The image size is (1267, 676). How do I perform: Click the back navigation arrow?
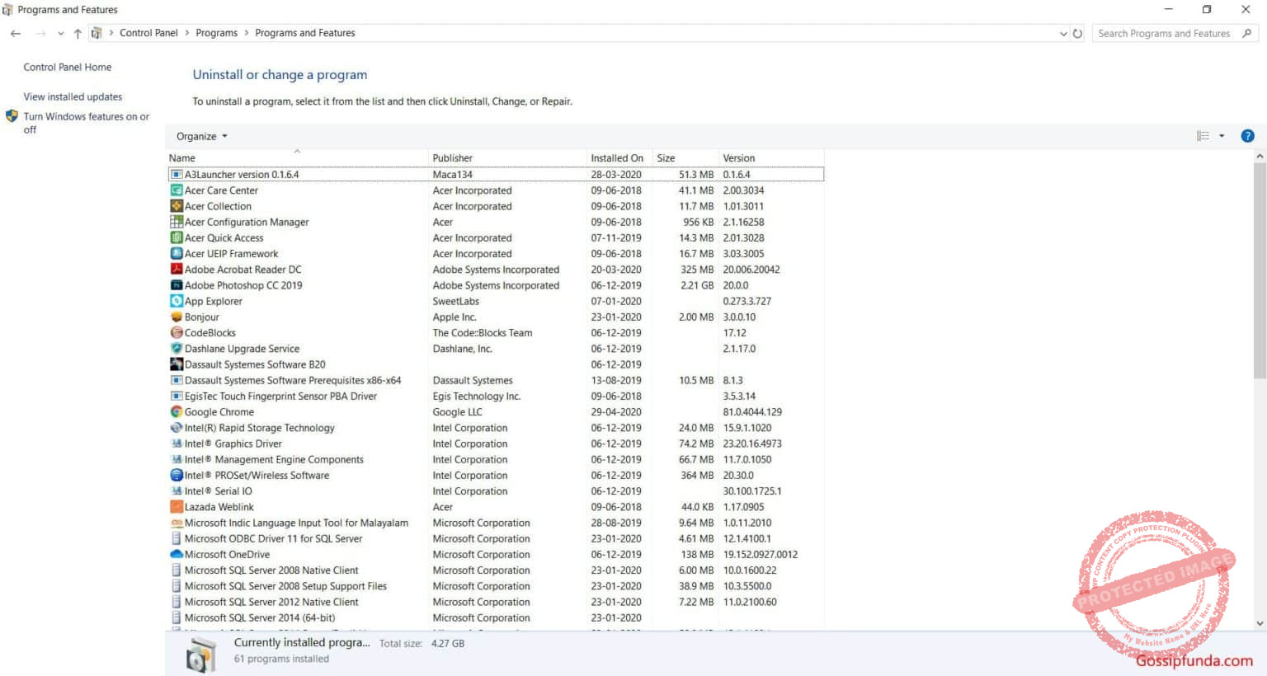(x=15, y=33)
